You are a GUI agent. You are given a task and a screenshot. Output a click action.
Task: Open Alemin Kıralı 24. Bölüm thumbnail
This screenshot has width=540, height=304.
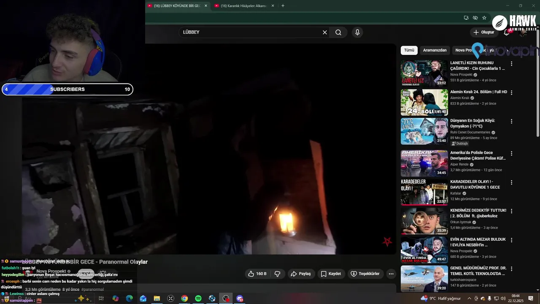pos(424,102)
